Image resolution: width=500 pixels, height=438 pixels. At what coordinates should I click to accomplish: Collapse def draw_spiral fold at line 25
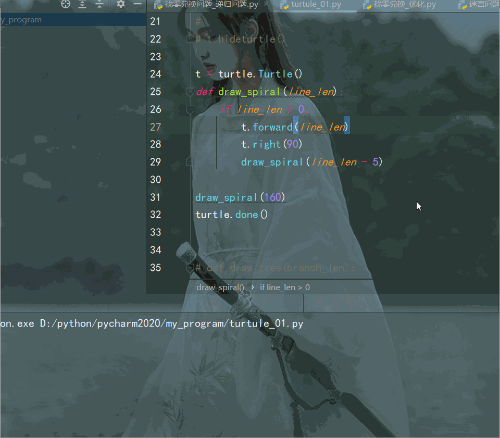[190, 92]
